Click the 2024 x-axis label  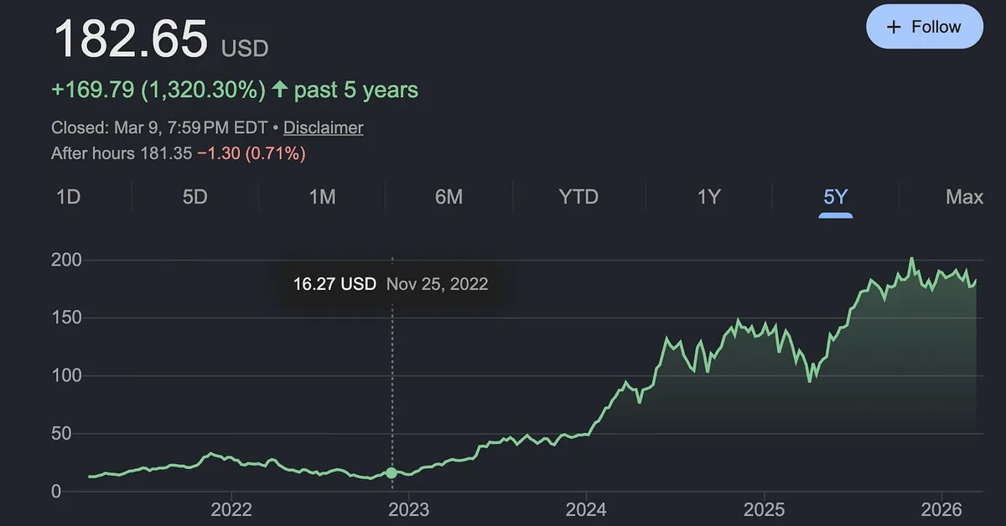click(586, 508)
